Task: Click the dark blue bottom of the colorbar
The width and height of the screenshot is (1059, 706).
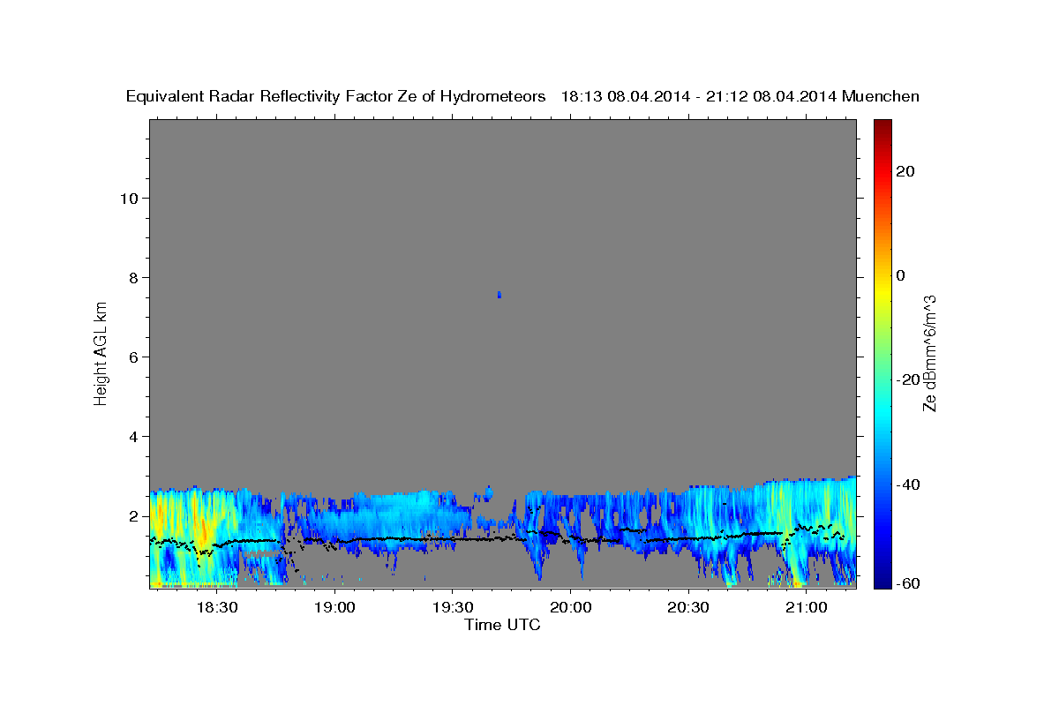Action: 882,580
